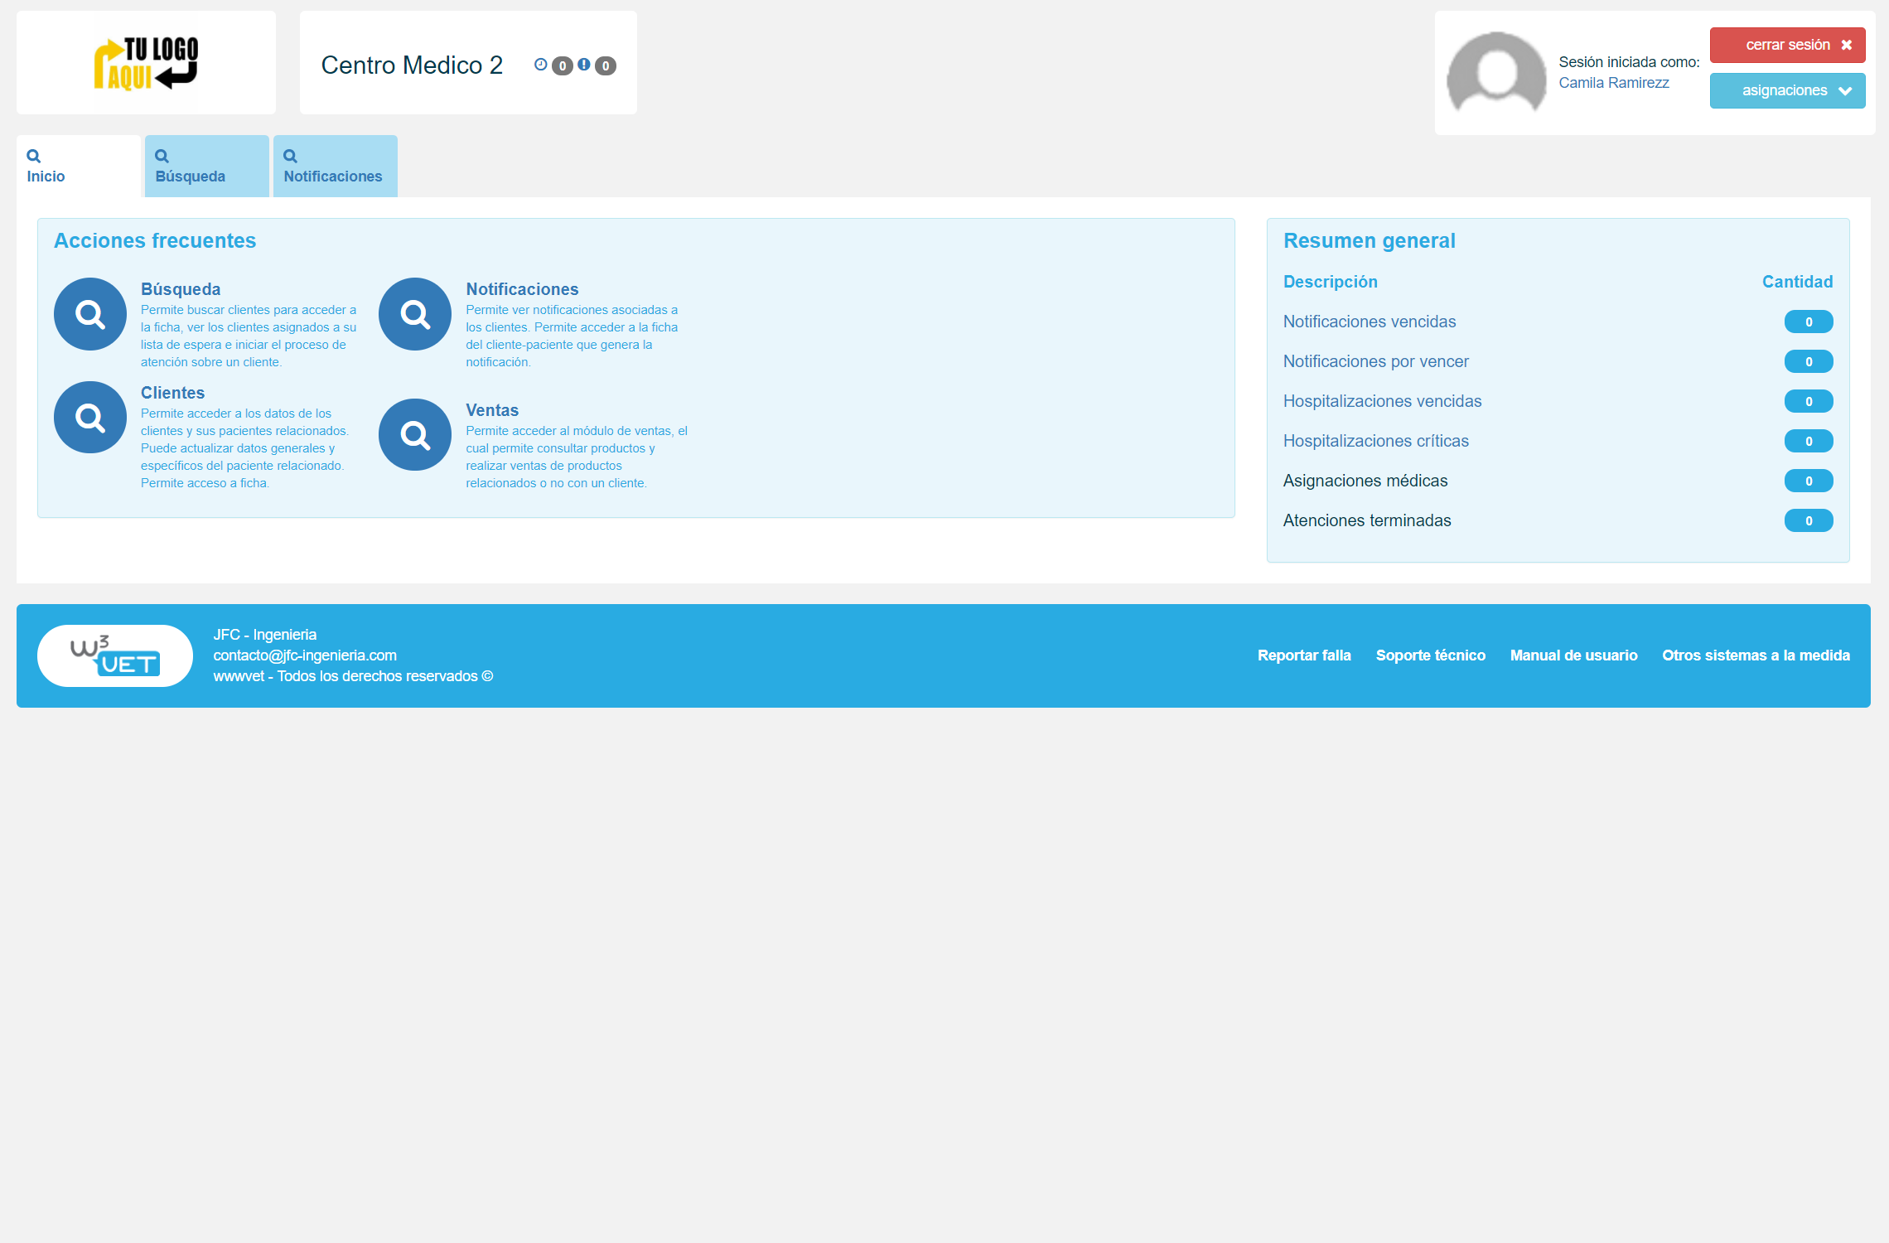Click the W3VET logo in footer
This screenshot has width=1889, height=1243.
point(115,655)
